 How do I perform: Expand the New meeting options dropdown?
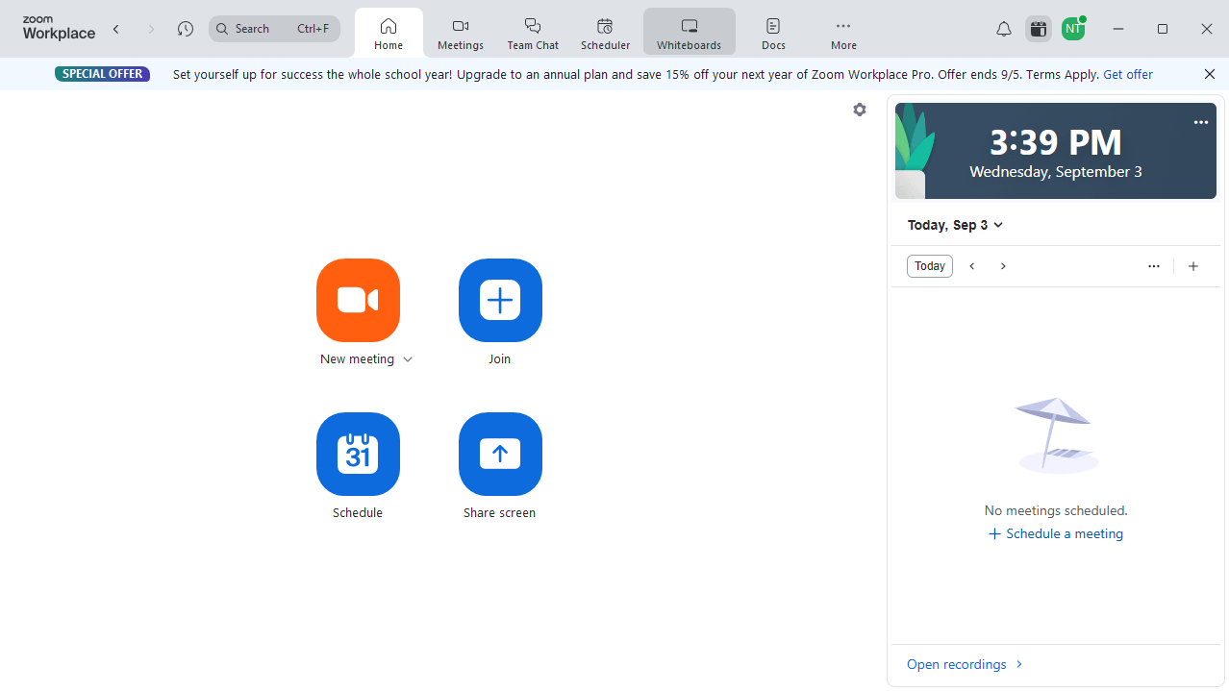(x=407, y=358)
